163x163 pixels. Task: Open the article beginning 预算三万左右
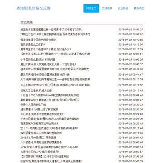[55, 34]
